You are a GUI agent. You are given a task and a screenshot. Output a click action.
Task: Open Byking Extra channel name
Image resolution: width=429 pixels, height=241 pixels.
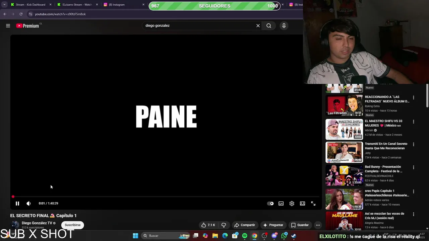(x=372, y=106)
